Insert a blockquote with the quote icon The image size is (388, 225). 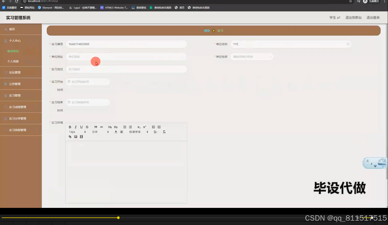[96, 127]
